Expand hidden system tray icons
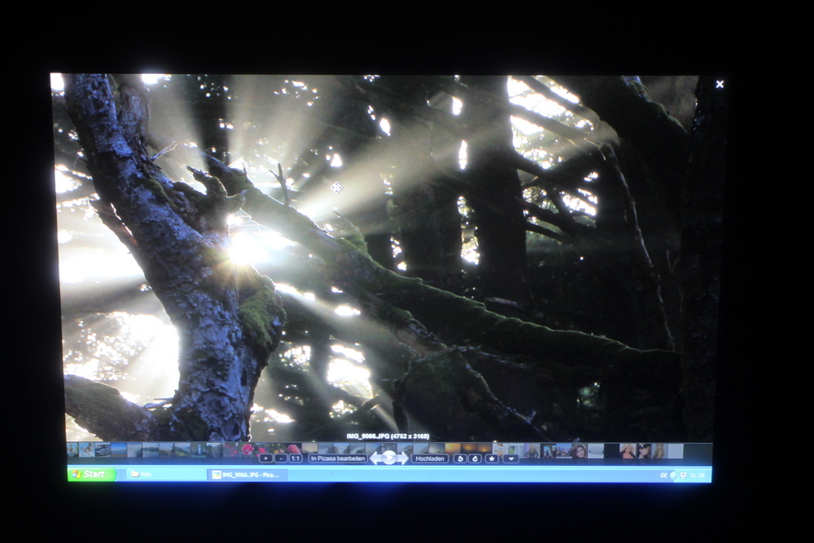Image resolution: width=814 pixels, height=543 pixels. pyautogui.click(x=673, y=475)
